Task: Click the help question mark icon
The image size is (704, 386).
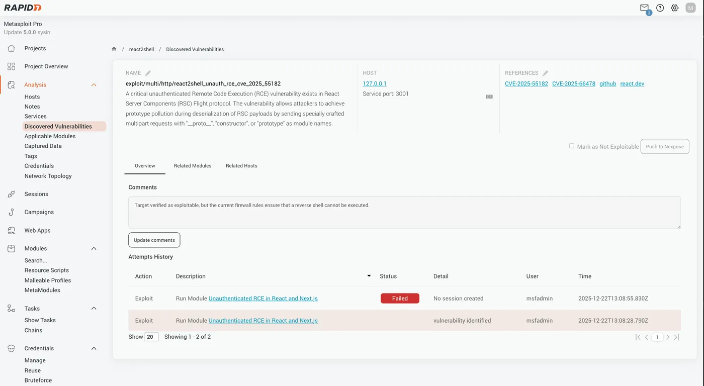Action: (659, 8)
